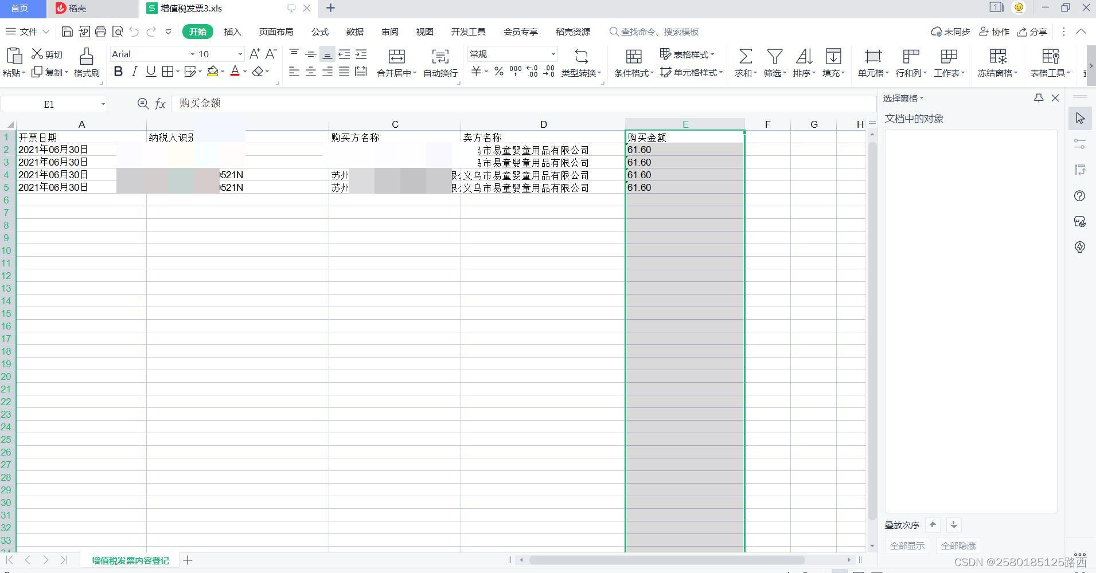Open the number format 常规 dropdown
This screenshot has height=573, width=1096.
coord(553,54)
